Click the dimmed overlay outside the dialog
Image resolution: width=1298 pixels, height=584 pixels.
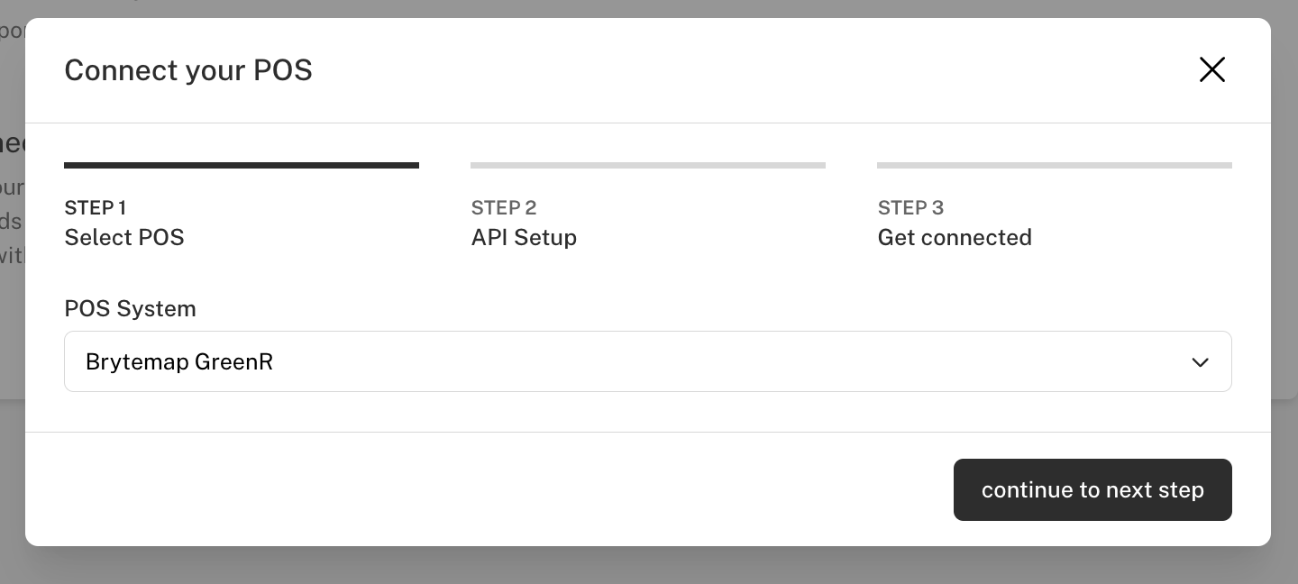pyautogui.click(x=649, y=570)
